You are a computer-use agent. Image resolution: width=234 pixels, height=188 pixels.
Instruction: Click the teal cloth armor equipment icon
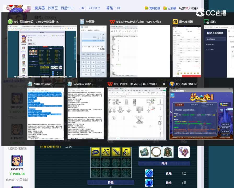[x=144, y=152]
